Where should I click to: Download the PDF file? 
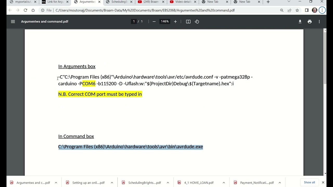pyautogui.click(x=300, y=22)
